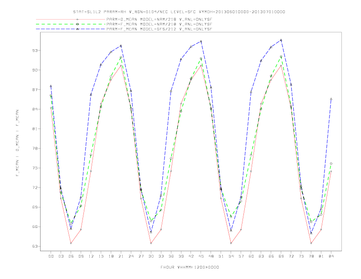Screen dimensions: 361x279
Task: Click the 60 forecast hour tick label
Action: point(251,256)
